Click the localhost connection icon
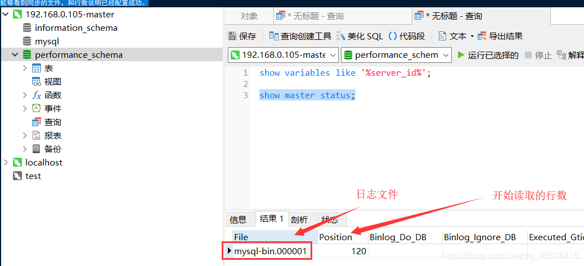 (x=17, y=162)
